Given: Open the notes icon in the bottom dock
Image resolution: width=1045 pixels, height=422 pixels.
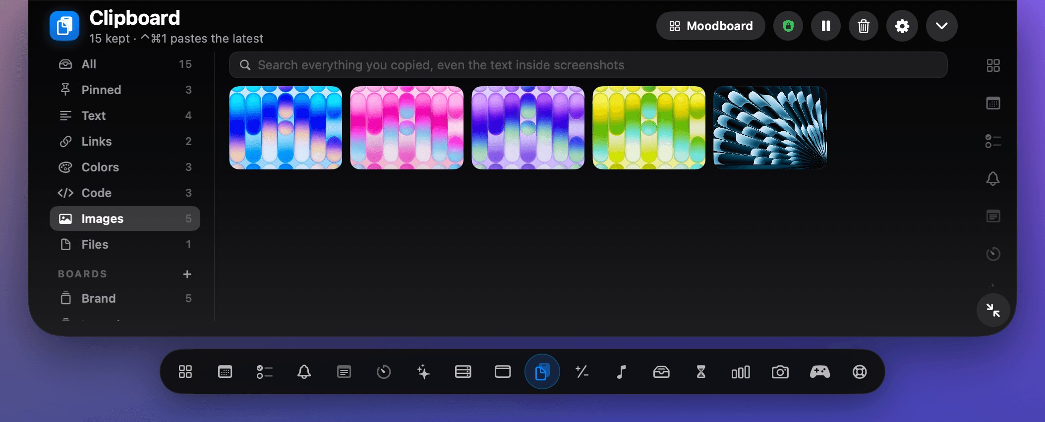Looking at the screenshot, I should (344, 372).
